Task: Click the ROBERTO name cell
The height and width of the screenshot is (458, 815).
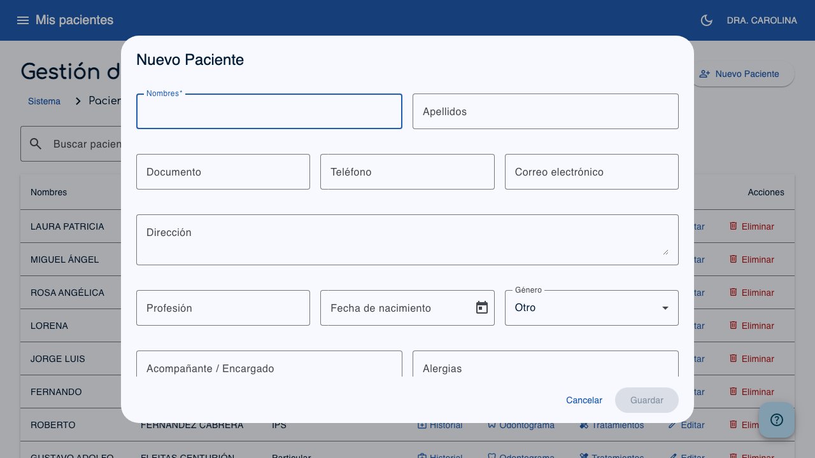Action: pos(53,425)
